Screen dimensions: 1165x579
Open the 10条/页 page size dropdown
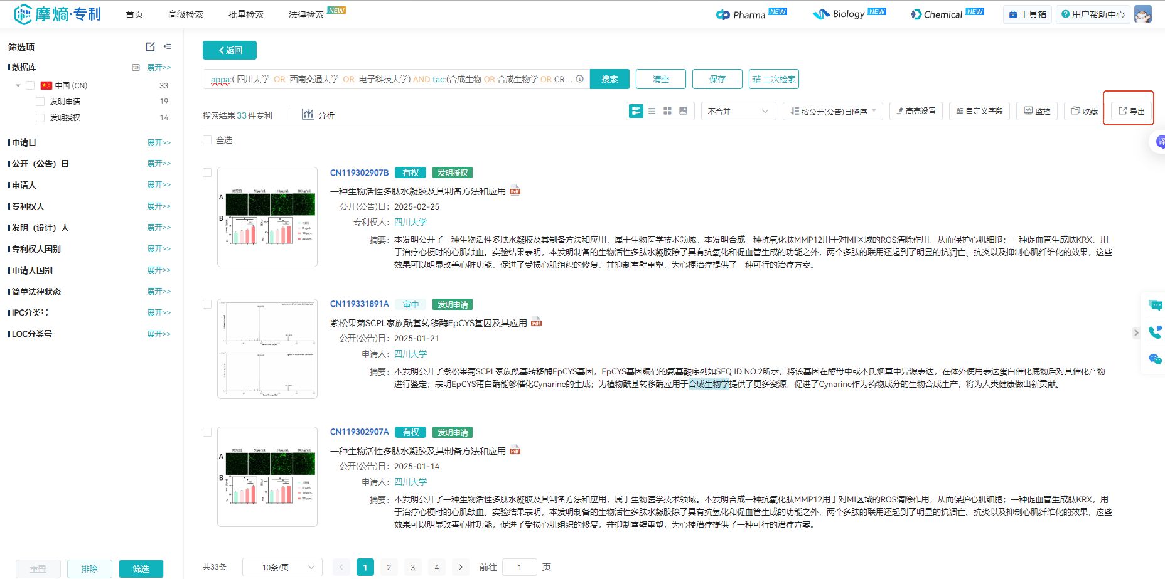tap(282, 567)
